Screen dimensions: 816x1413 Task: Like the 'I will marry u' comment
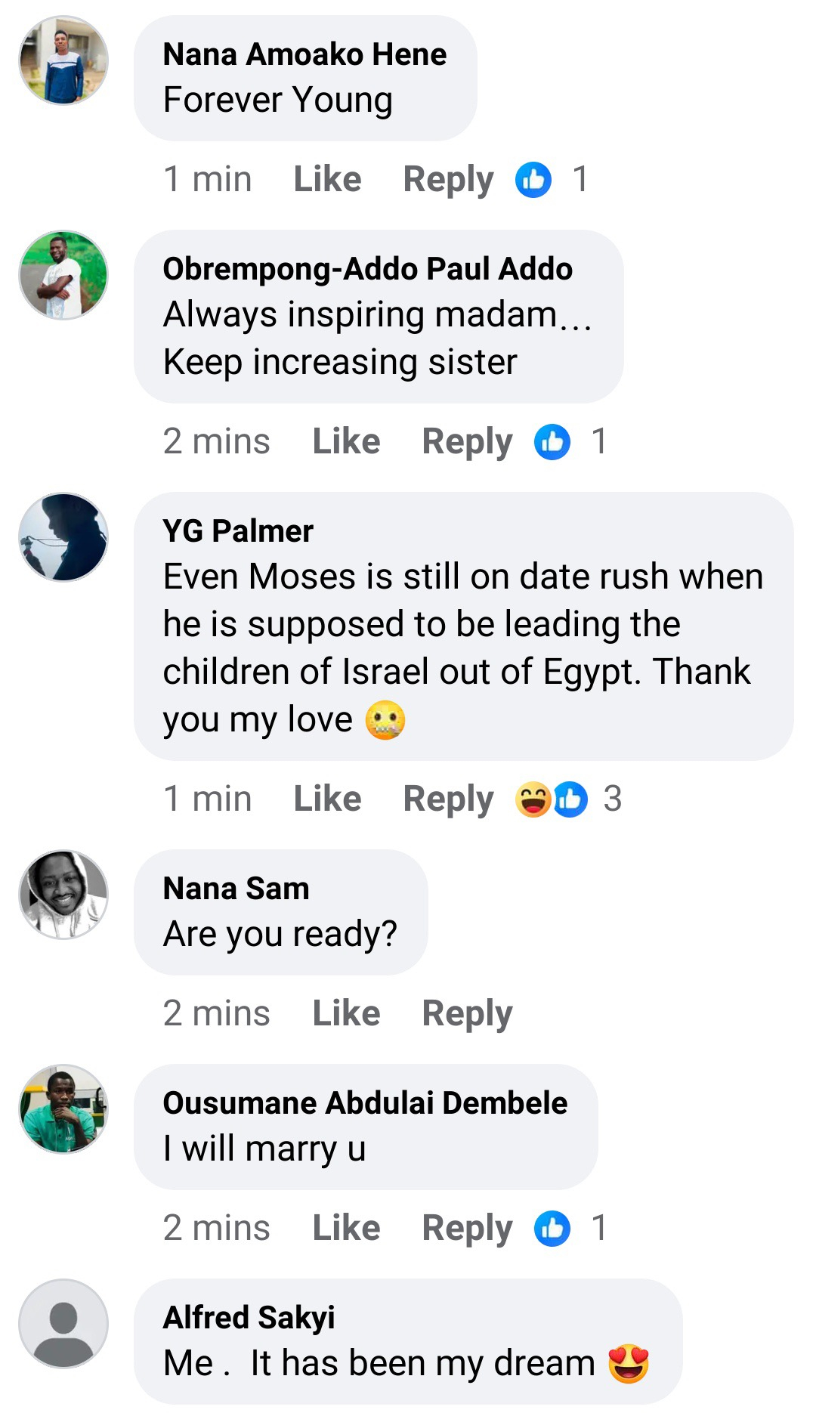coord(346,1229)
